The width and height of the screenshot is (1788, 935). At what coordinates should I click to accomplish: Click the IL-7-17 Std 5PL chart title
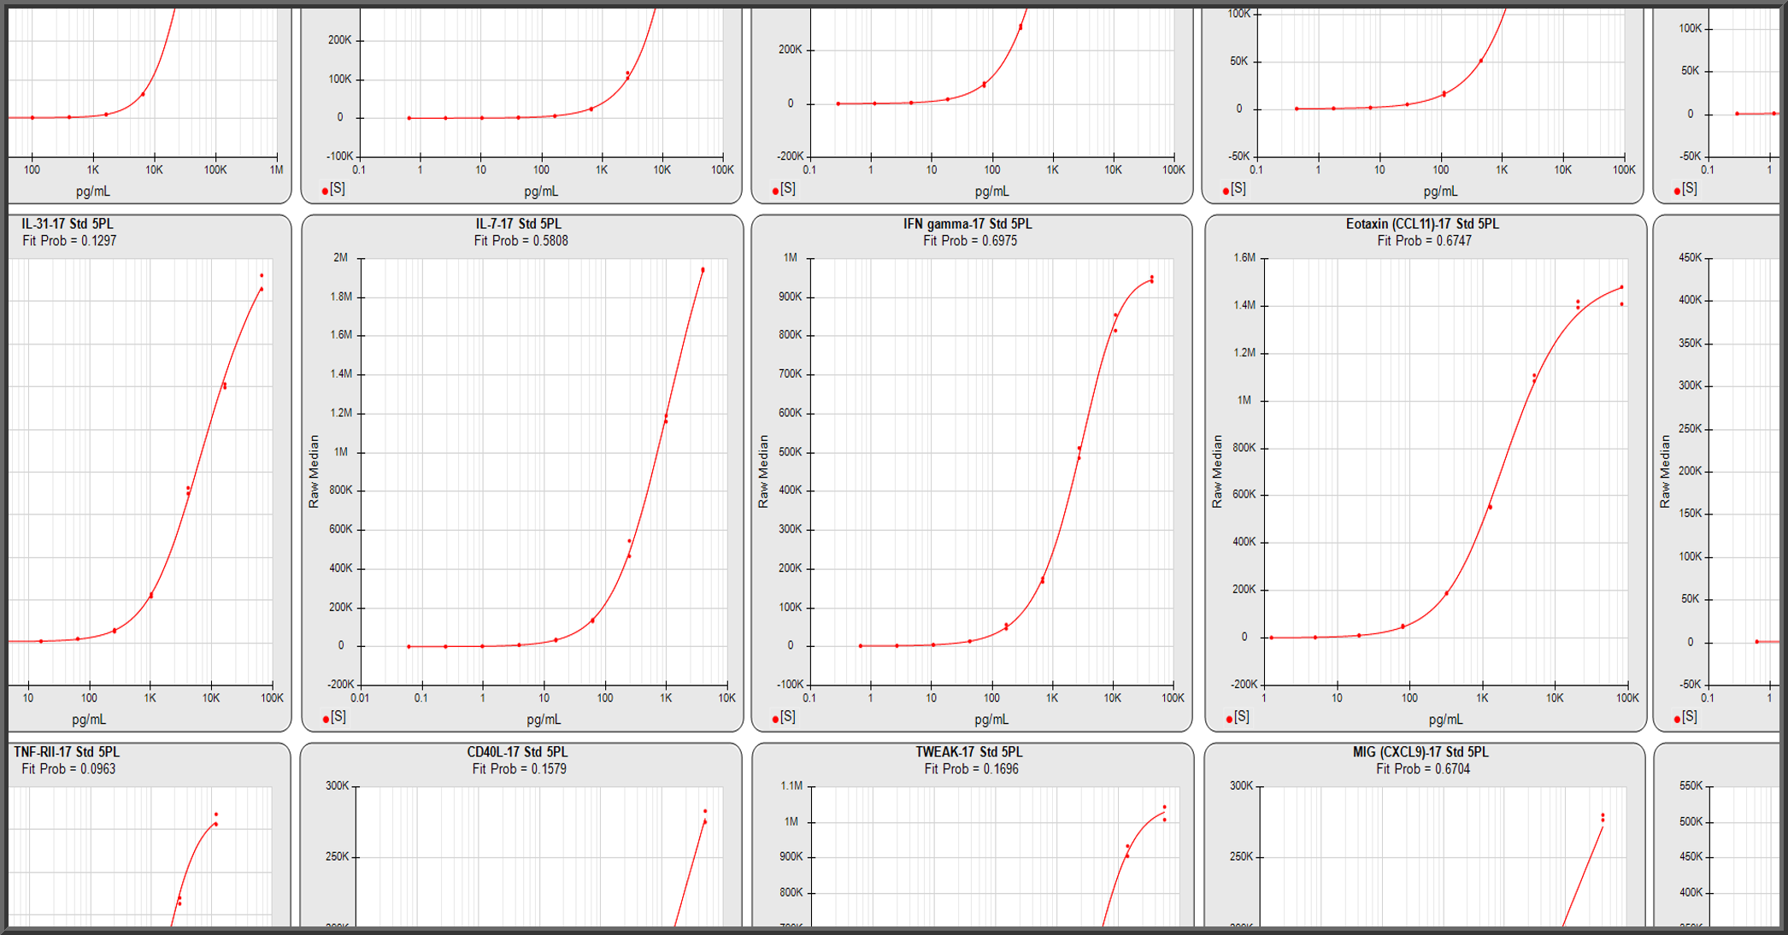tap(518, 224)
